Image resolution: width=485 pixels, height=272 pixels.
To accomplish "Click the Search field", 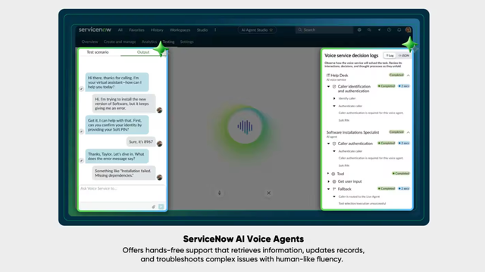I will tap(324, 30).
